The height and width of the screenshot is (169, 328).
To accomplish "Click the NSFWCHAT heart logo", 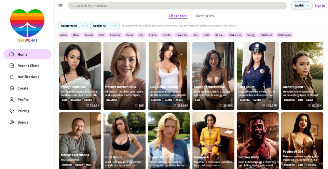I will (x=27, y=23).
